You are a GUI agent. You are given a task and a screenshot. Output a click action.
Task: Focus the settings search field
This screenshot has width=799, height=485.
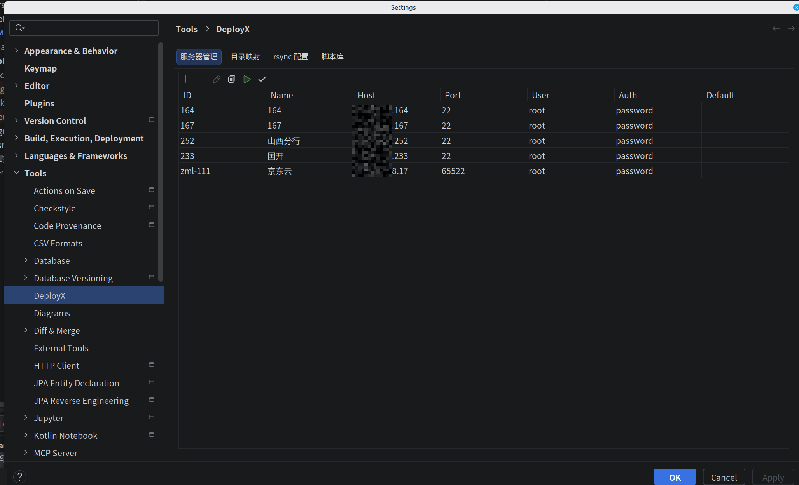coord(84,28)
